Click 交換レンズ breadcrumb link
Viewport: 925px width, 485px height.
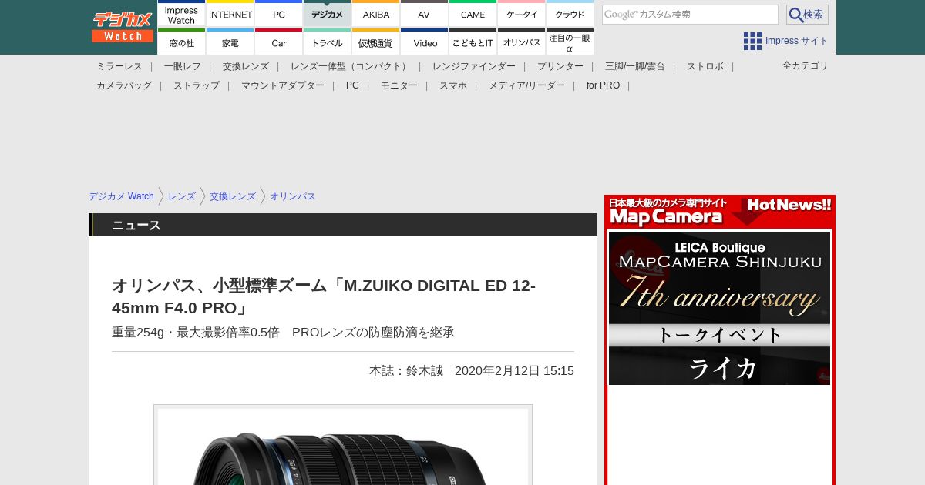[x=233, y=196]
